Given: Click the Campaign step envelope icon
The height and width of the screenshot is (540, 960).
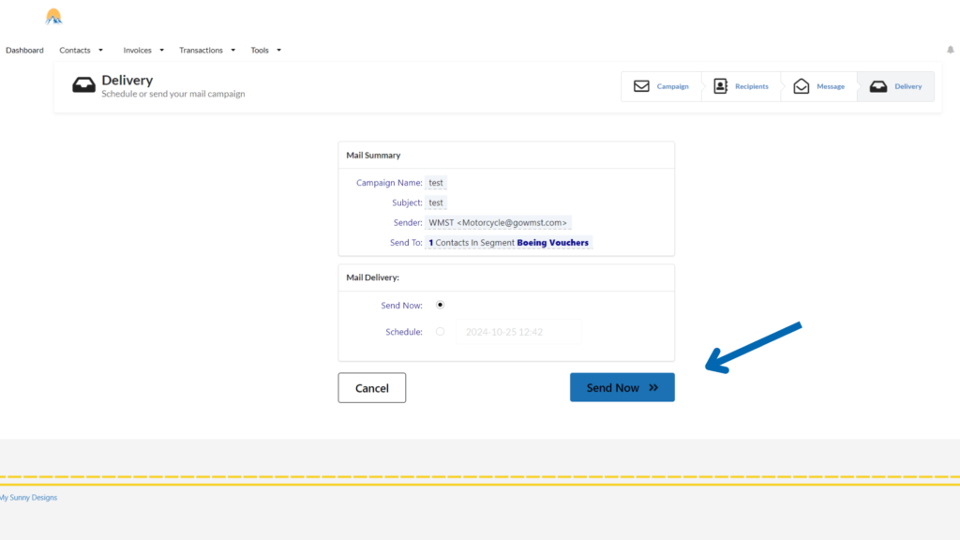Looking at the screenshot, I should (x=641, y=86).
